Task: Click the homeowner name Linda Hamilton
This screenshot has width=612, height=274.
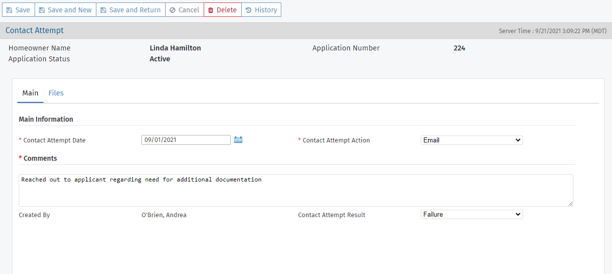Action: click(175, 48)
